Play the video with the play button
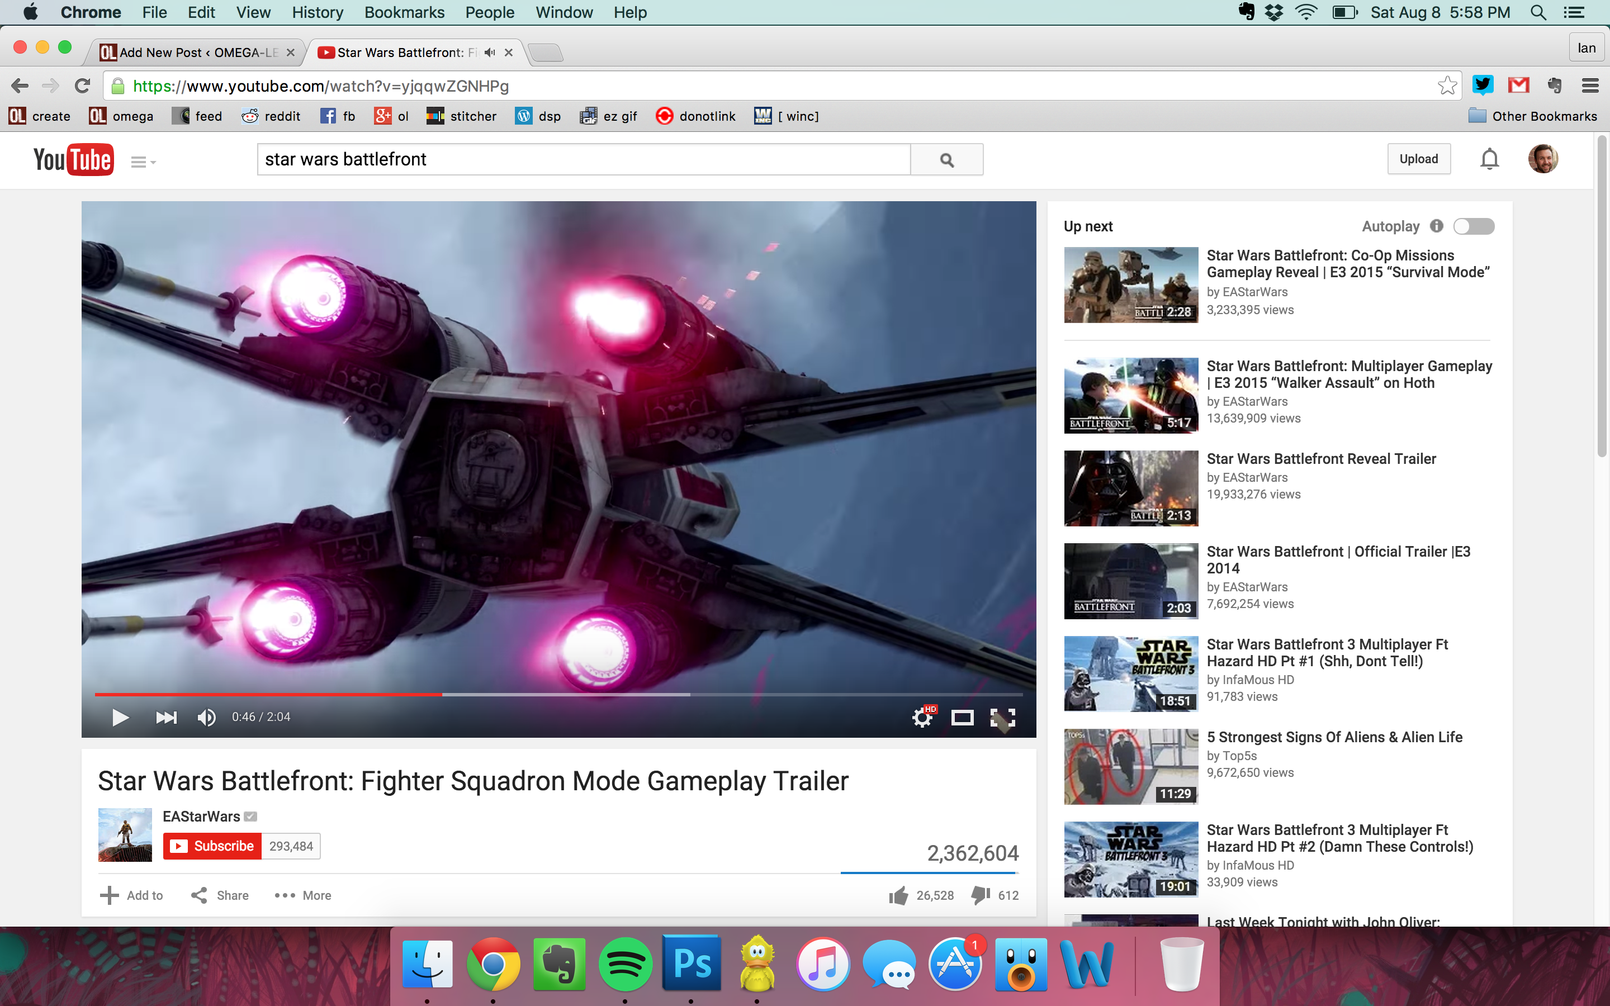 120,717
